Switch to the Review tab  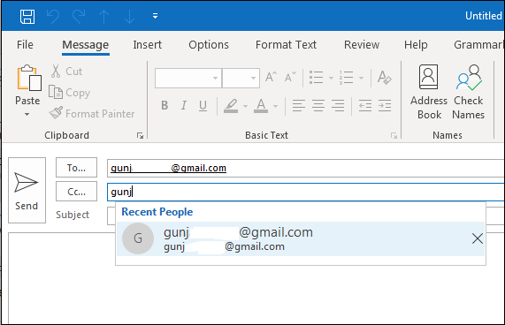click(x=362, y=45)
